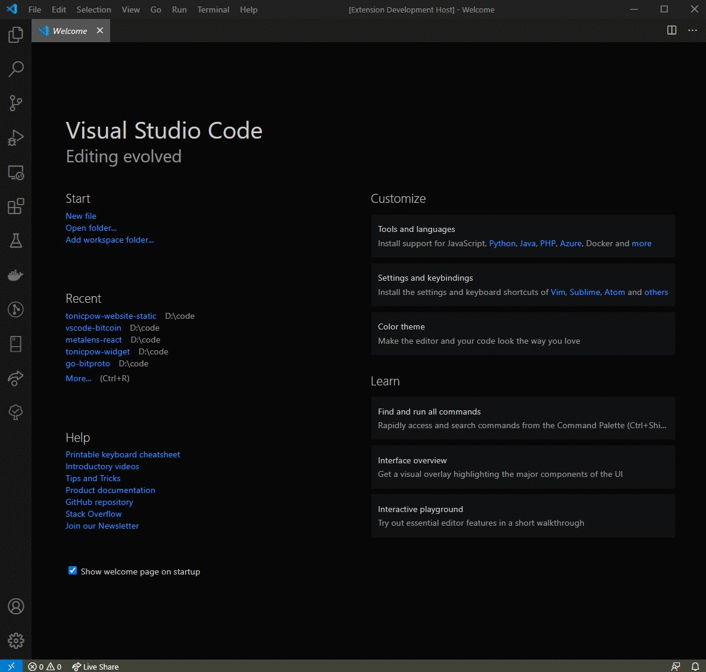
Task: Install Java language support link
Action: pyautogui.click(x=527, y=243)
